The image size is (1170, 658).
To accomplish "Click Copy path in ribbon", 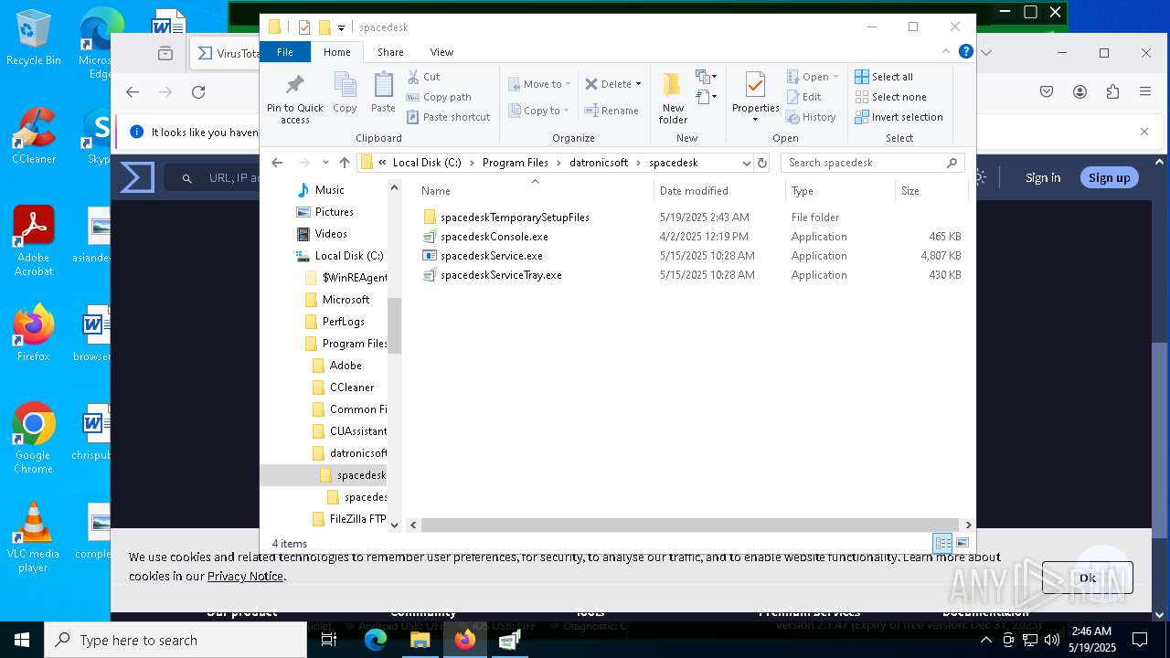I will pos(439,97).
